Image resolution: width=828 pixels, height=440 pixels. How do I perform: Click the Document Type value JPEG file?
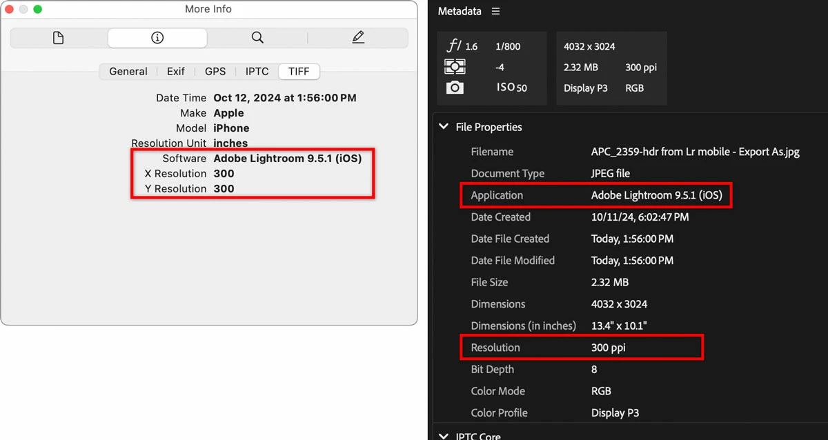click(611, 174)
